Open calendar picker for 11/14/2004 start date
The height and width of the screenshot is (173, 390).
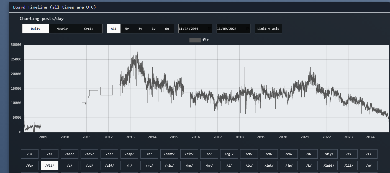209,29
